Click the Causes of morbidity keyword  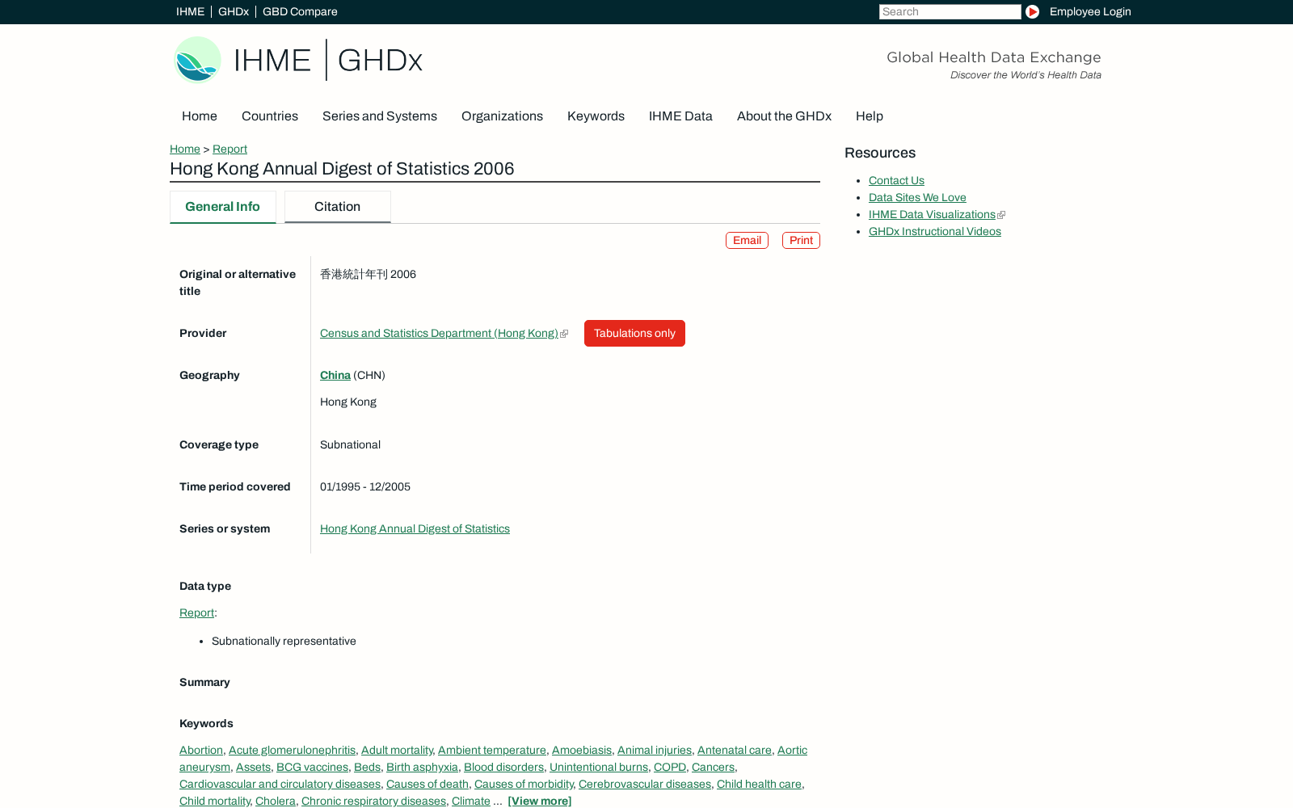tap(524, 784)
